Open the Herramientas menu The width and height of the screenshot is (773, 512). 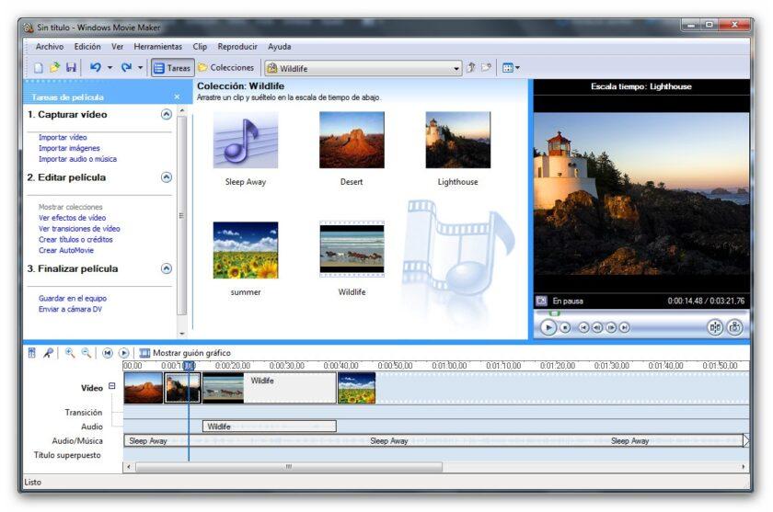pos(157,47)
